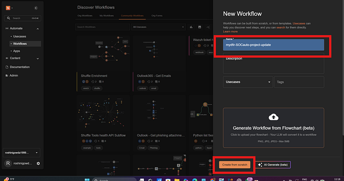Select the Community Workflows tab

(132, 16)
